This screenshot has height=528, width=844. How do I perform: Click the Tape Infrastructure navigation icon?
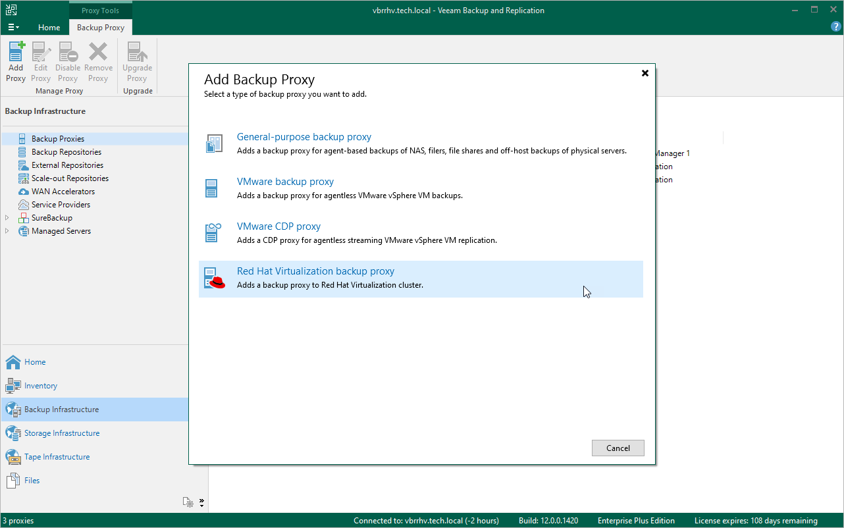point(13,457)
